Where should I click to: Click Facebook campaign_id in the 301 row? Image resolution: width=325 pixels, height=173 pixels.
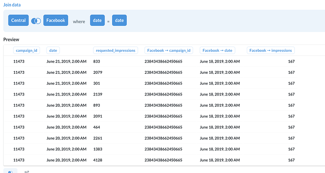(x=163, y=83)
